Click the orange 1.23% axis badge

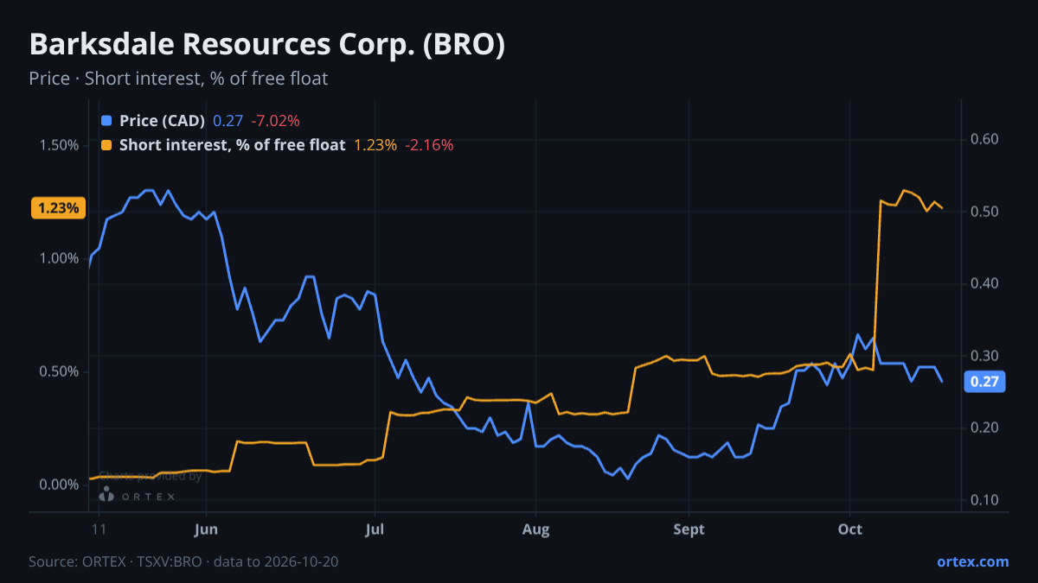pos(58,208)
